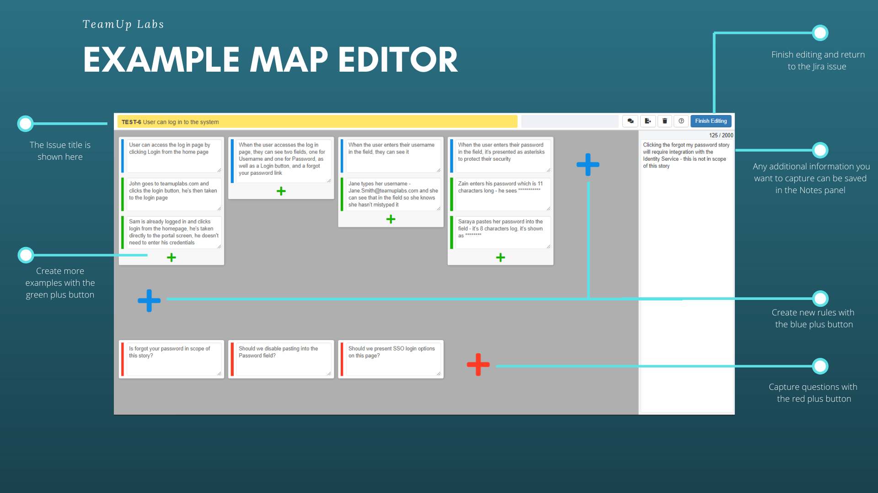Click the trash delete icon in the toolbar

pyautogui.click(x=664, y=121)
